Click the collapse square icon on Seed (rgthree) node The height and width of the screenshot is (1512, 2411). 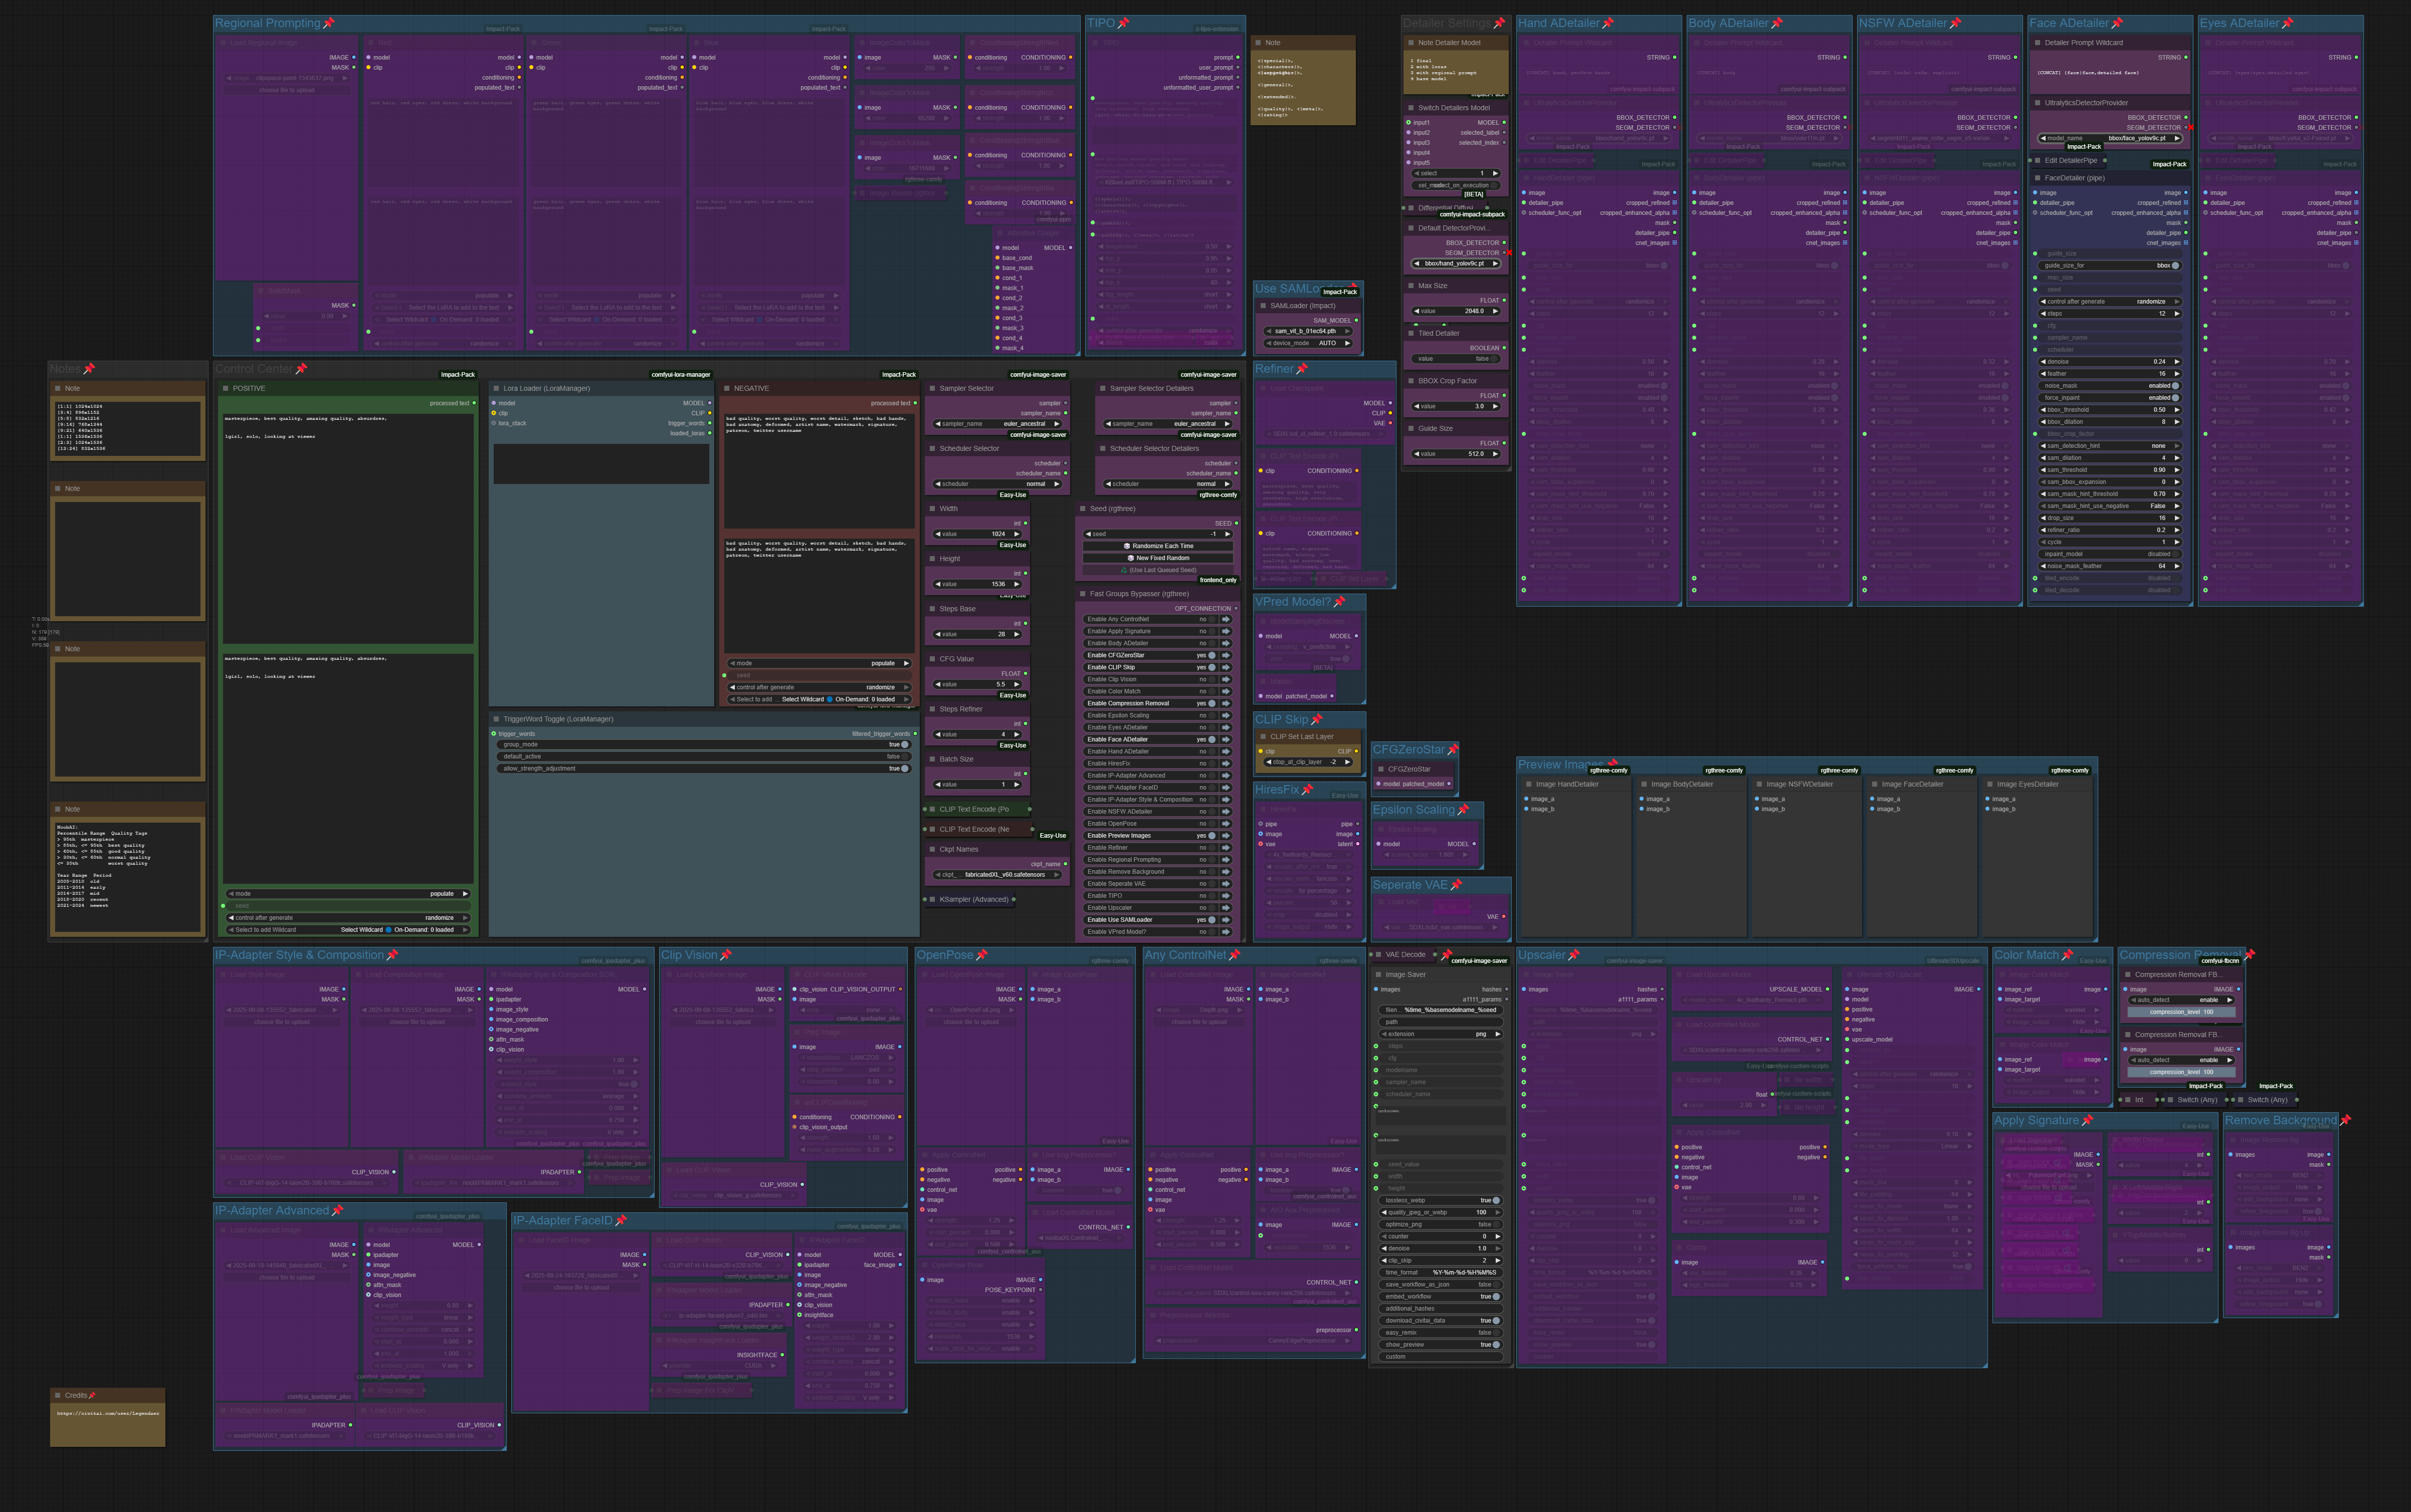click(x=1083, y=508)
